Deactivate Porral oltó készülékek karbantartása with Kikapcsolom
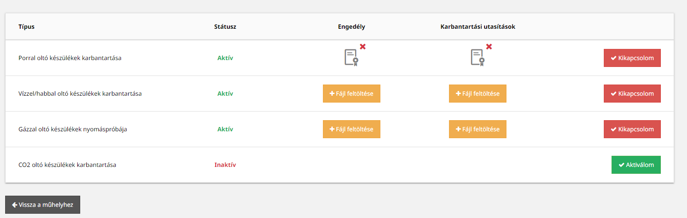 point(632,58)
